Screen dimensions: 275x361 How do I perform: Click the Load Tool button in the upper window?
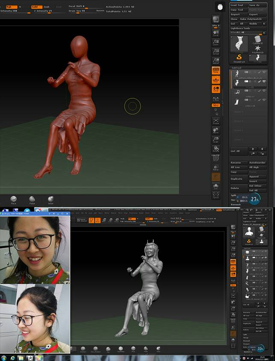coord(237,5)
